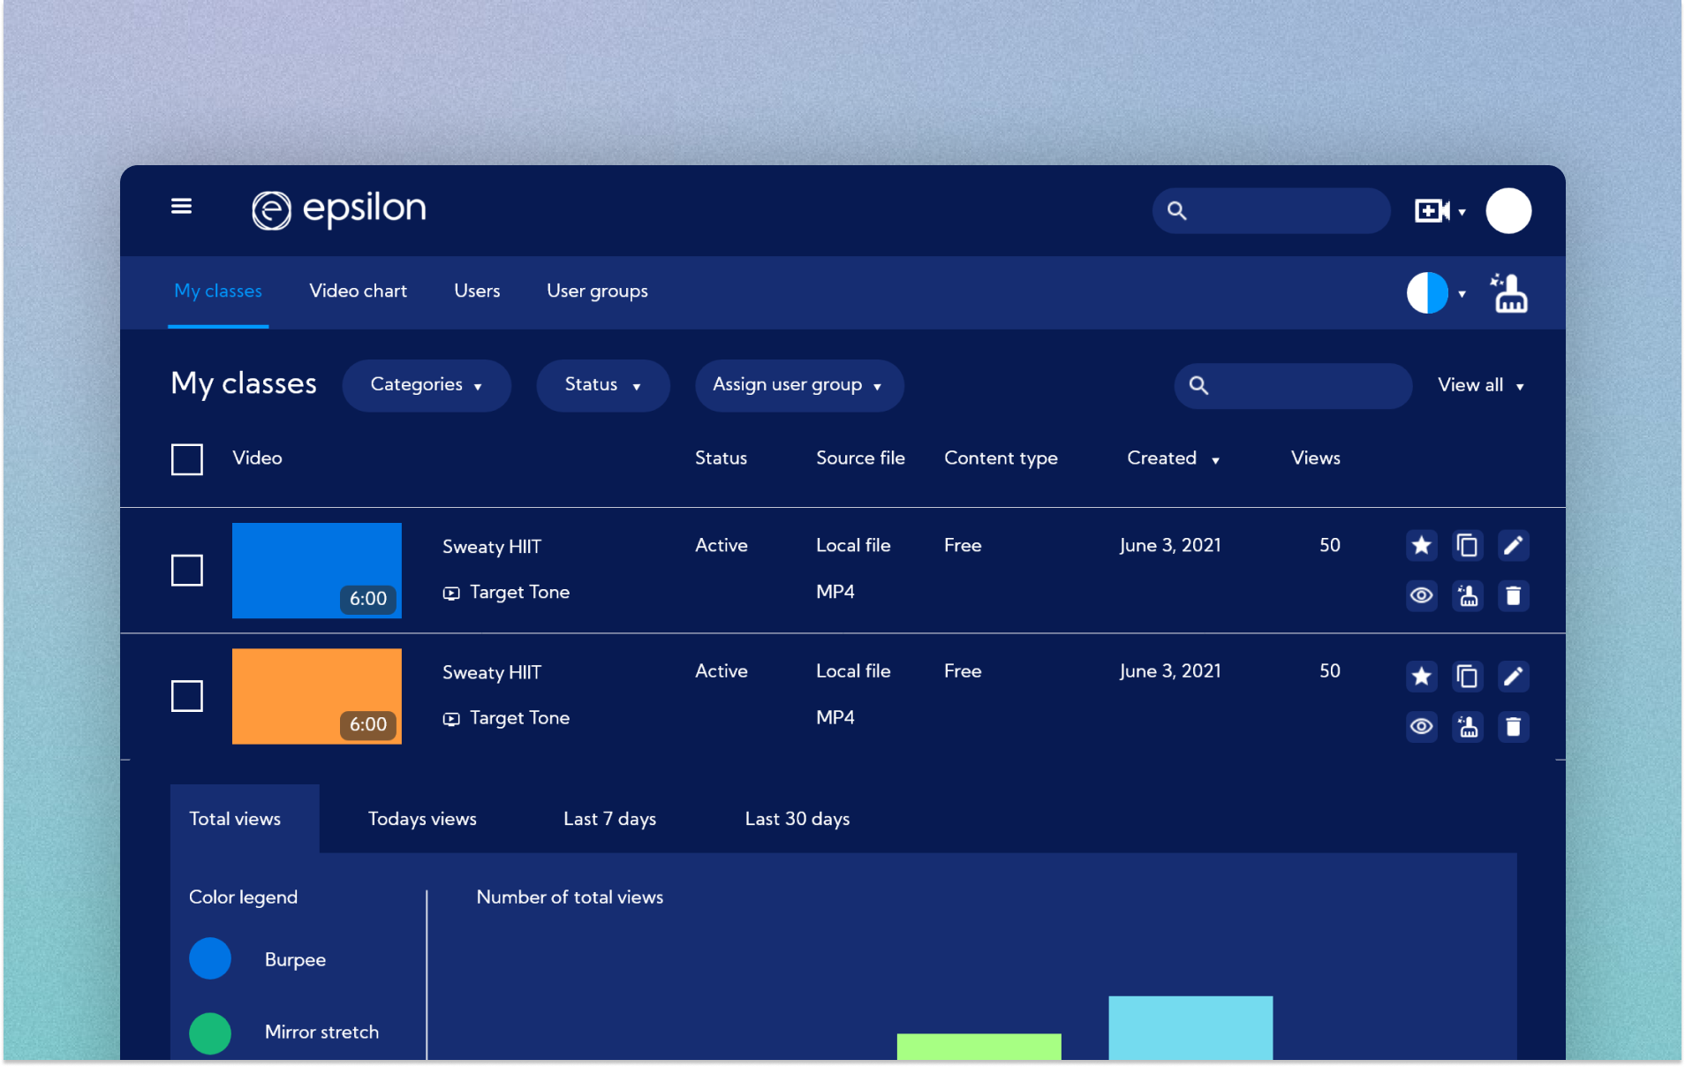Edit the second Sweaty HIIT video
This screenshot has width=1685, height=1067.
pos(1513,677)
